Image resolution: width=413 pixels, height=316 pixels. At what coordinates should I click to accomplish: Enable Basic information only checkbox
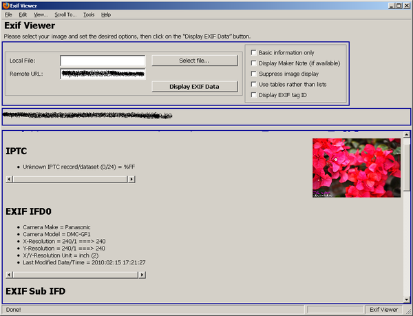(x=253, y=52)
